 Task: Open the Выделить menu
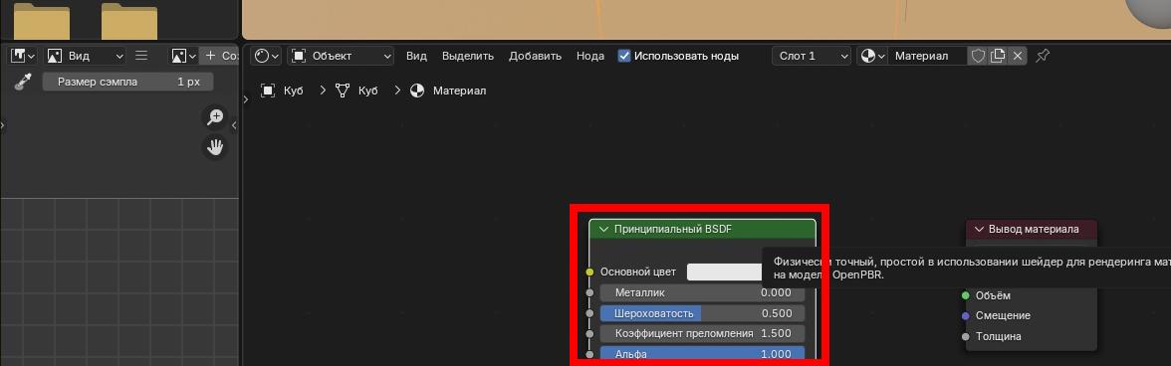point(468,56)
